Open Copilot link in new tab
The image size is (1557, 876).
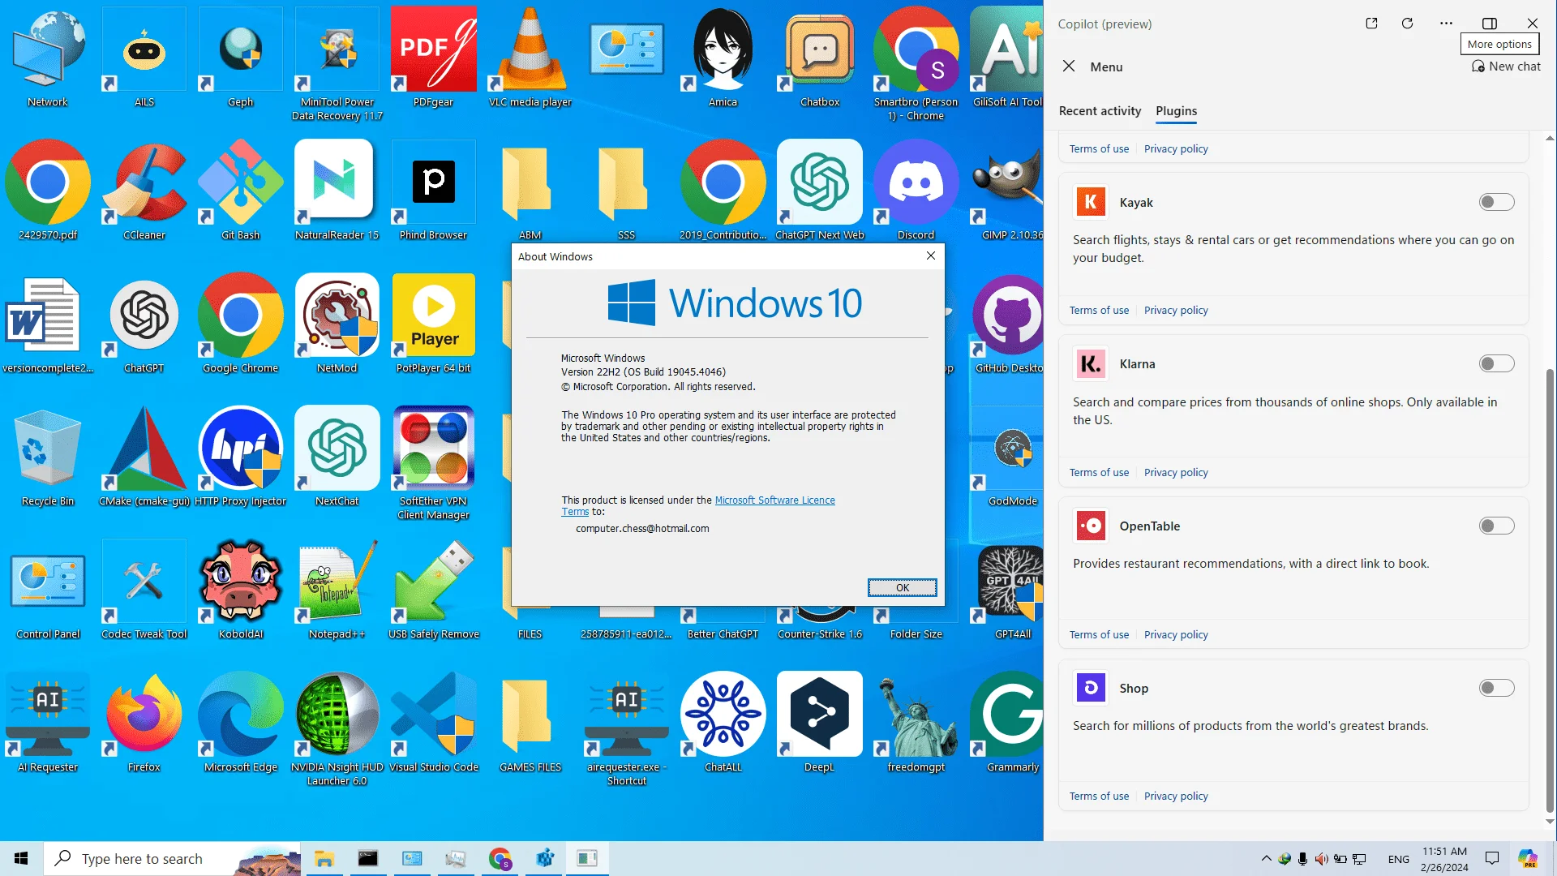pos(1371,24)
